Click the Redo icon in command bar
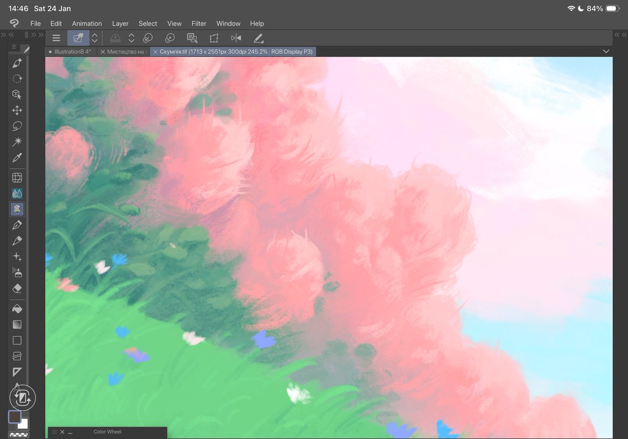Image resolution: width=628 pixels, height=439 pixels. pos(170,38)
